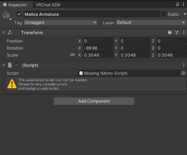Enable the Static checkbox
The width and height of the screenshot is (187, 155).
[164, 14]
